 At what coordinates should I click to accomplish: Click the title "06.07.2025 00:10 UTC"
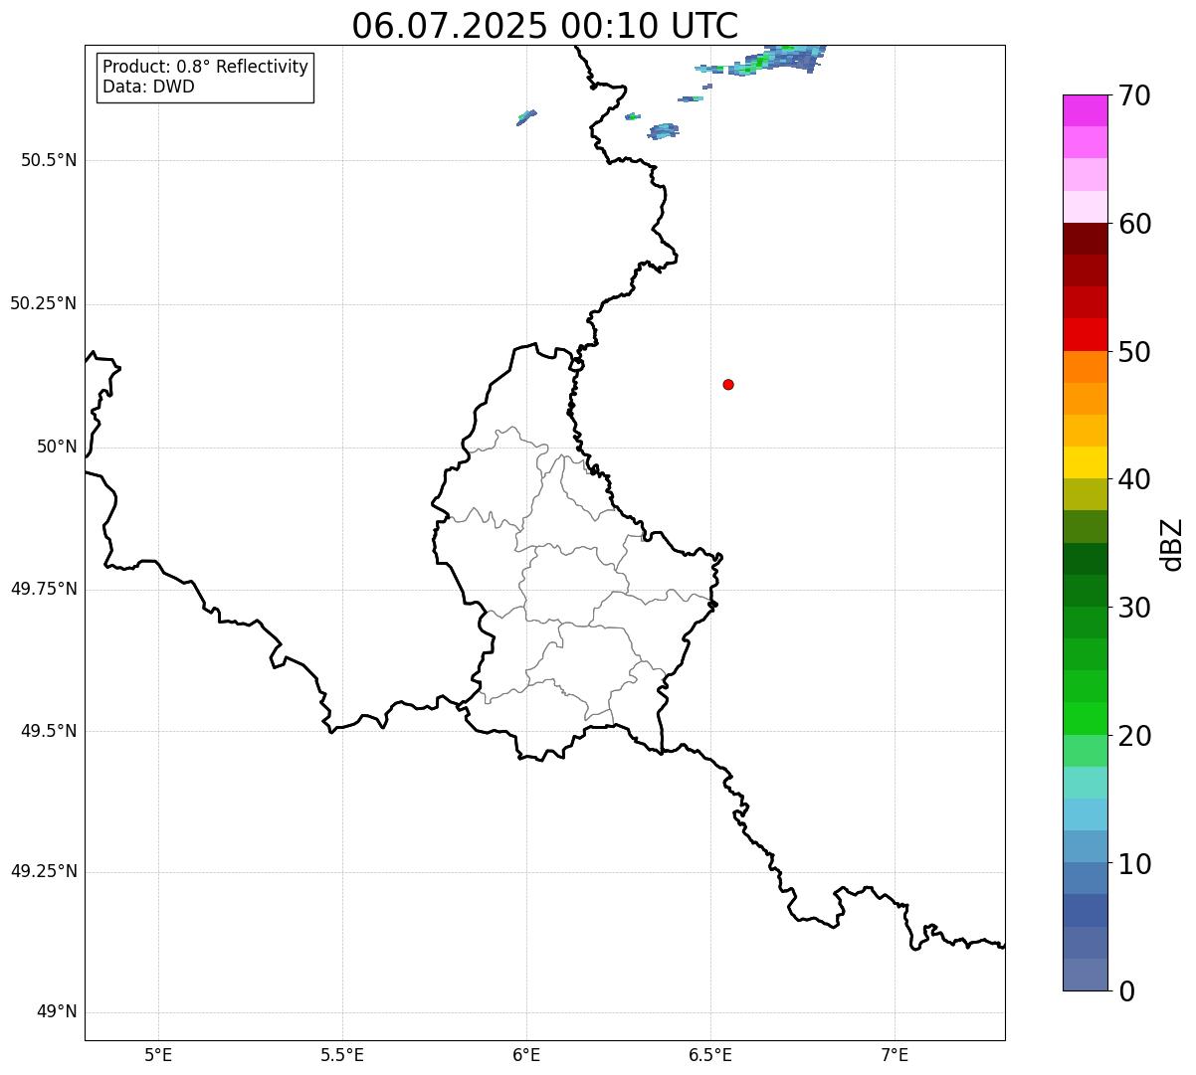(545, 26)
